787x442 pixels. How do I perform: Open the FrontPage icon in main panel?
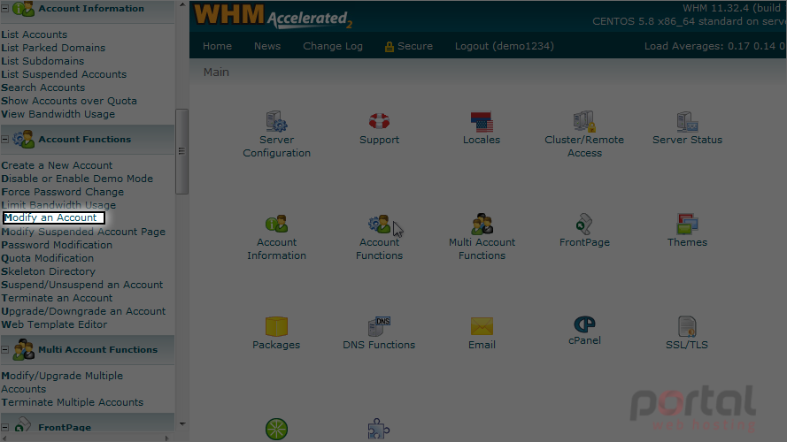point(584,224)
